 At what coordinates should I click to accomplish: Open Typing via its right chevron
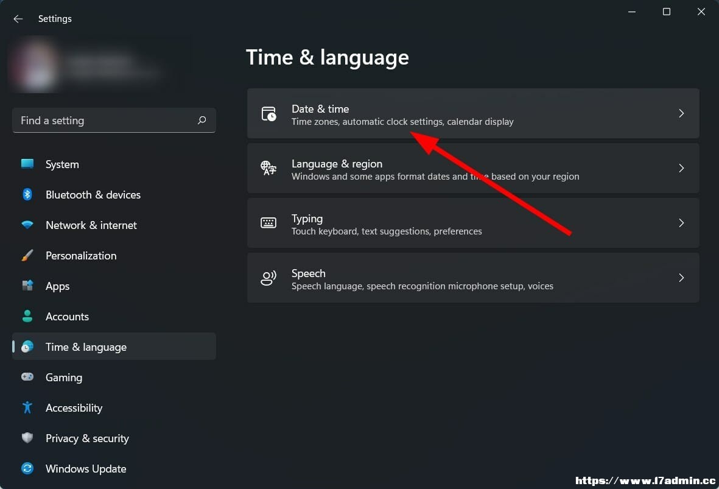click(x=681, y=223)
